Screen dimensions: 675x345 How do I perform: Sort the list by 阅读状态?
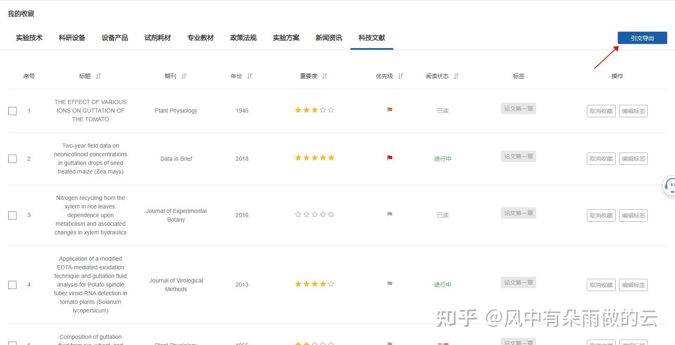(x=456, y=76)
